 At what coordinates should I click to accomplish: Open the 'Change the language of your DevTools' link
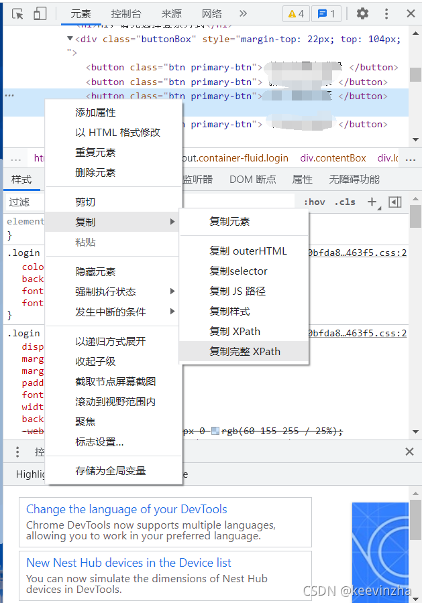click(126, 509)
